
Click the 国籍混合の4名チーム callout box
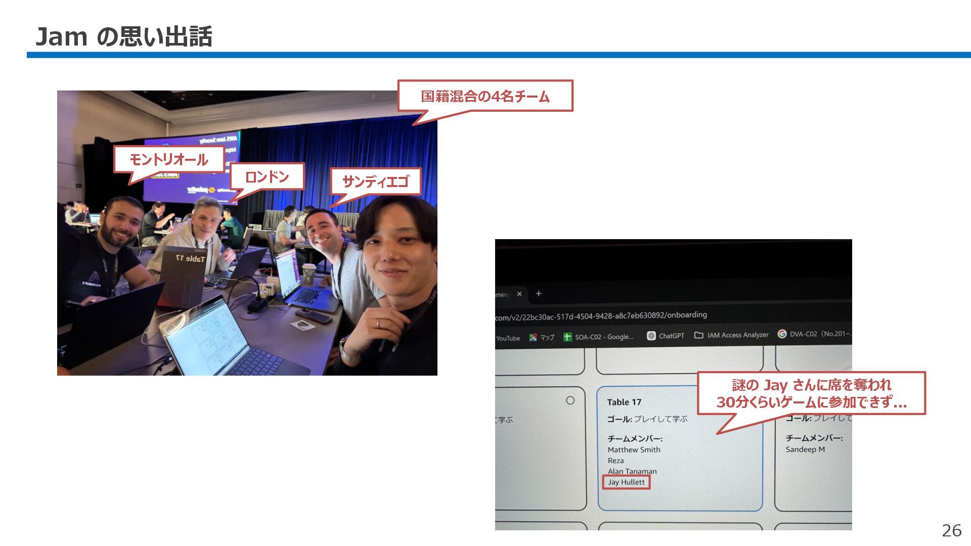pos(485,96)
